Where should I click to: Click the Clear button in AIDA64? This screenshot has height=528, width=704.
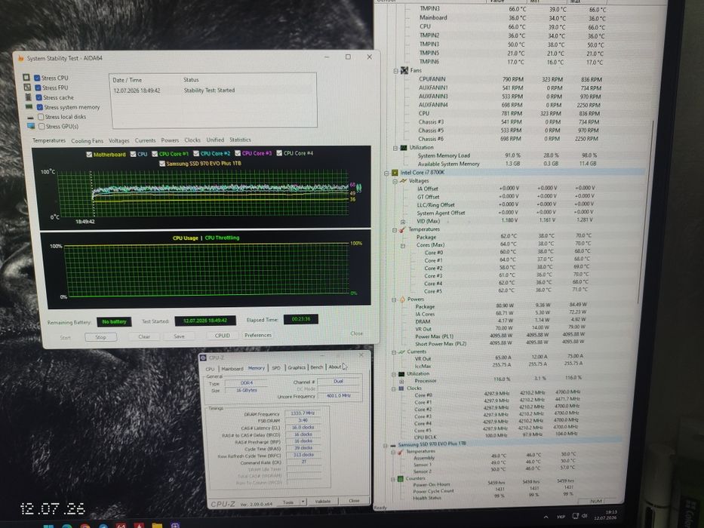pyautogui.click(x=144, y=336)
